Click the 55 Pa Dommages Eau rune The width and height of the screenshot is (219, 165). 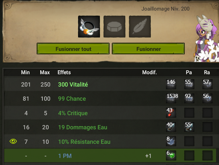pos(189,127)
